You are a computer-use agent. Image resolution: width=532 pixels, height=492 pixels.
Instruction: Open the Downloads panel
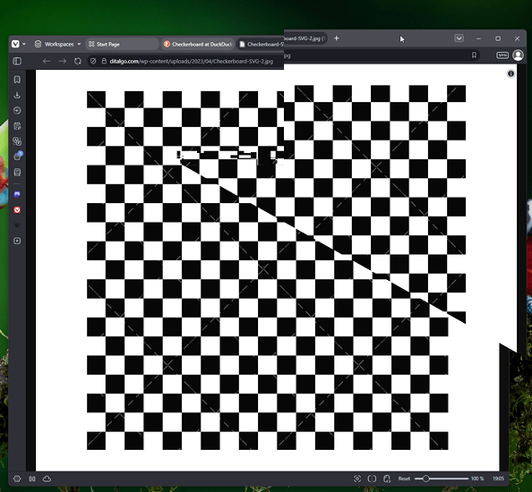[17, 95]
